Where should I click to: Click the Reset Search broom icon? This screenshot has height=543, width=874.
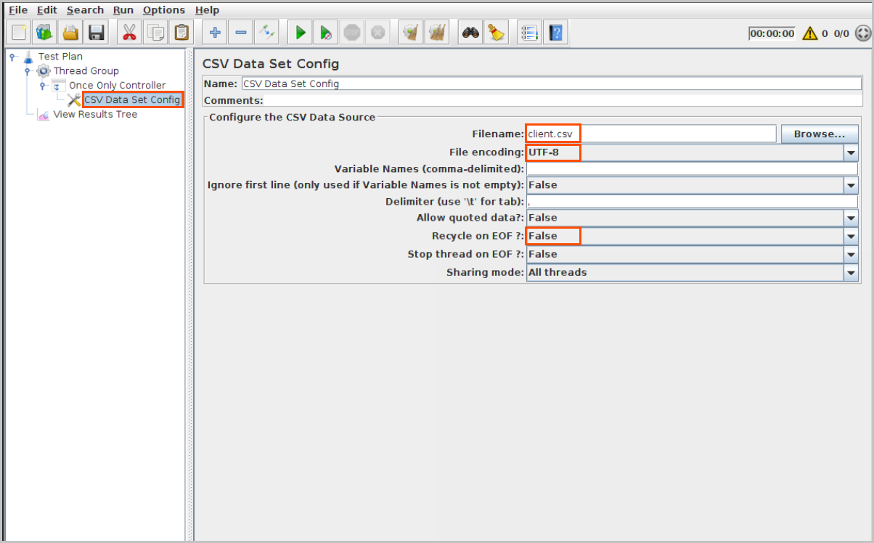click(497, 33)
